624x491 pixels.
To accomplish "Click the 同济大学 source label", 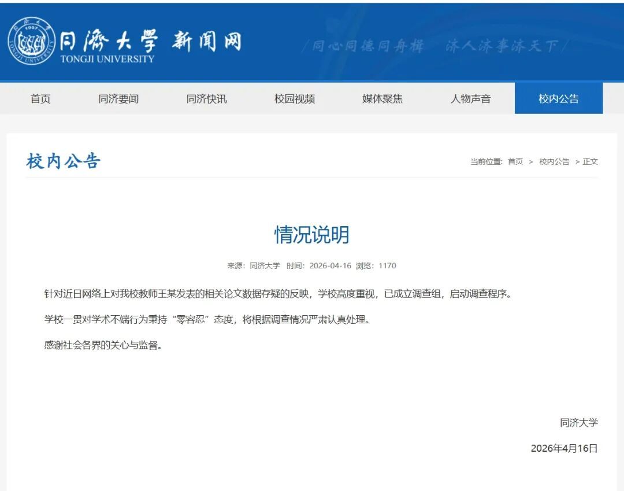I will click(x=266, y=265).
